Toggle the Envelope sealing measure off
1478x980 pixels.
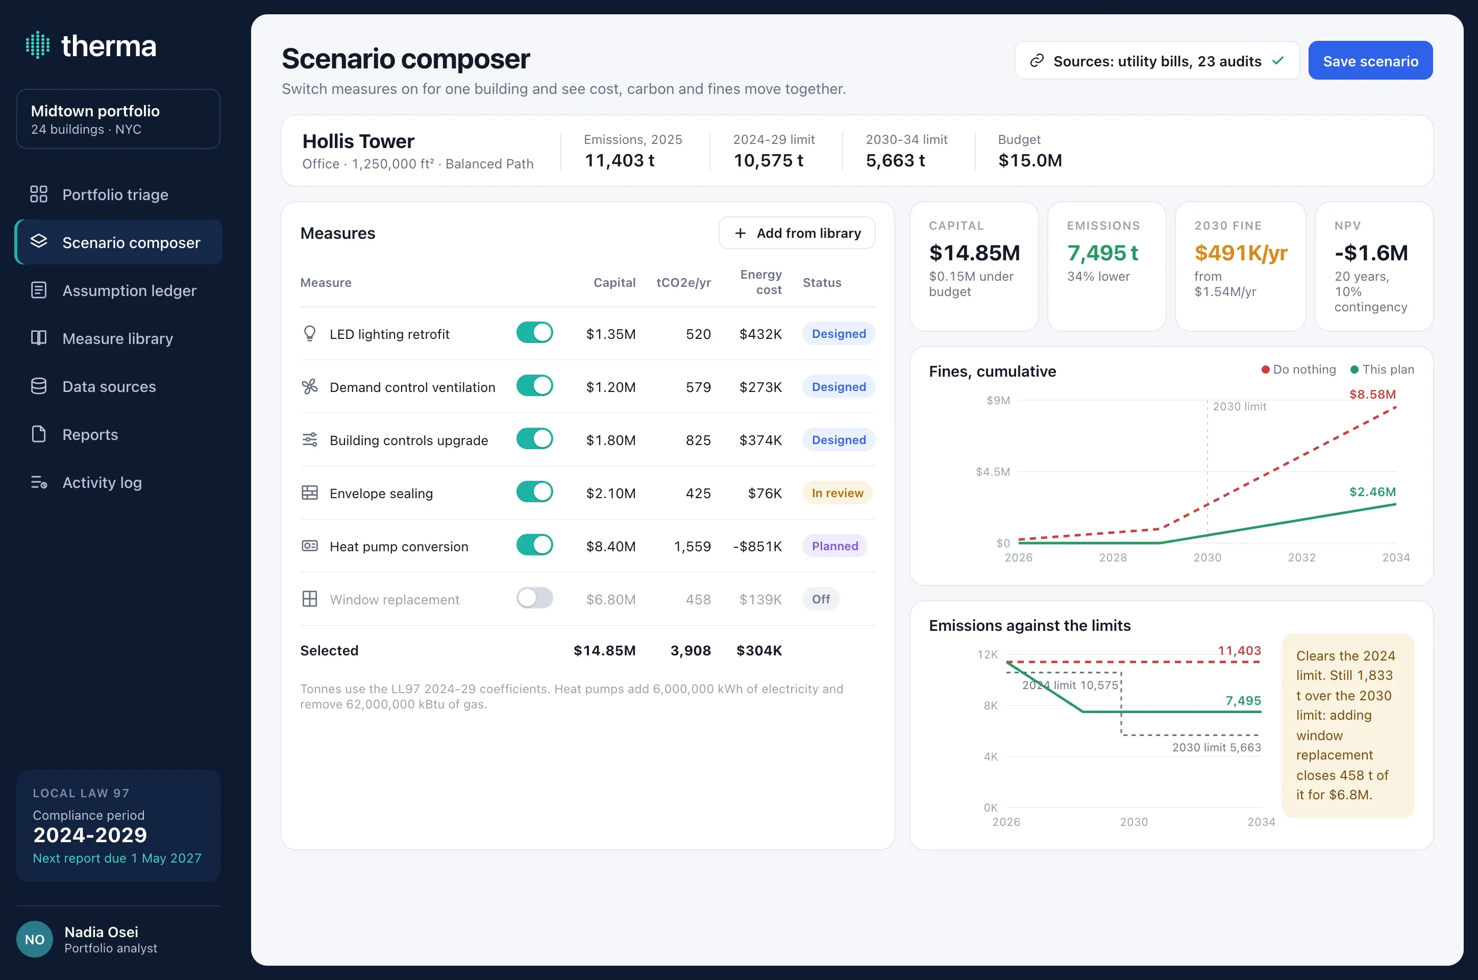pos(534,493)
